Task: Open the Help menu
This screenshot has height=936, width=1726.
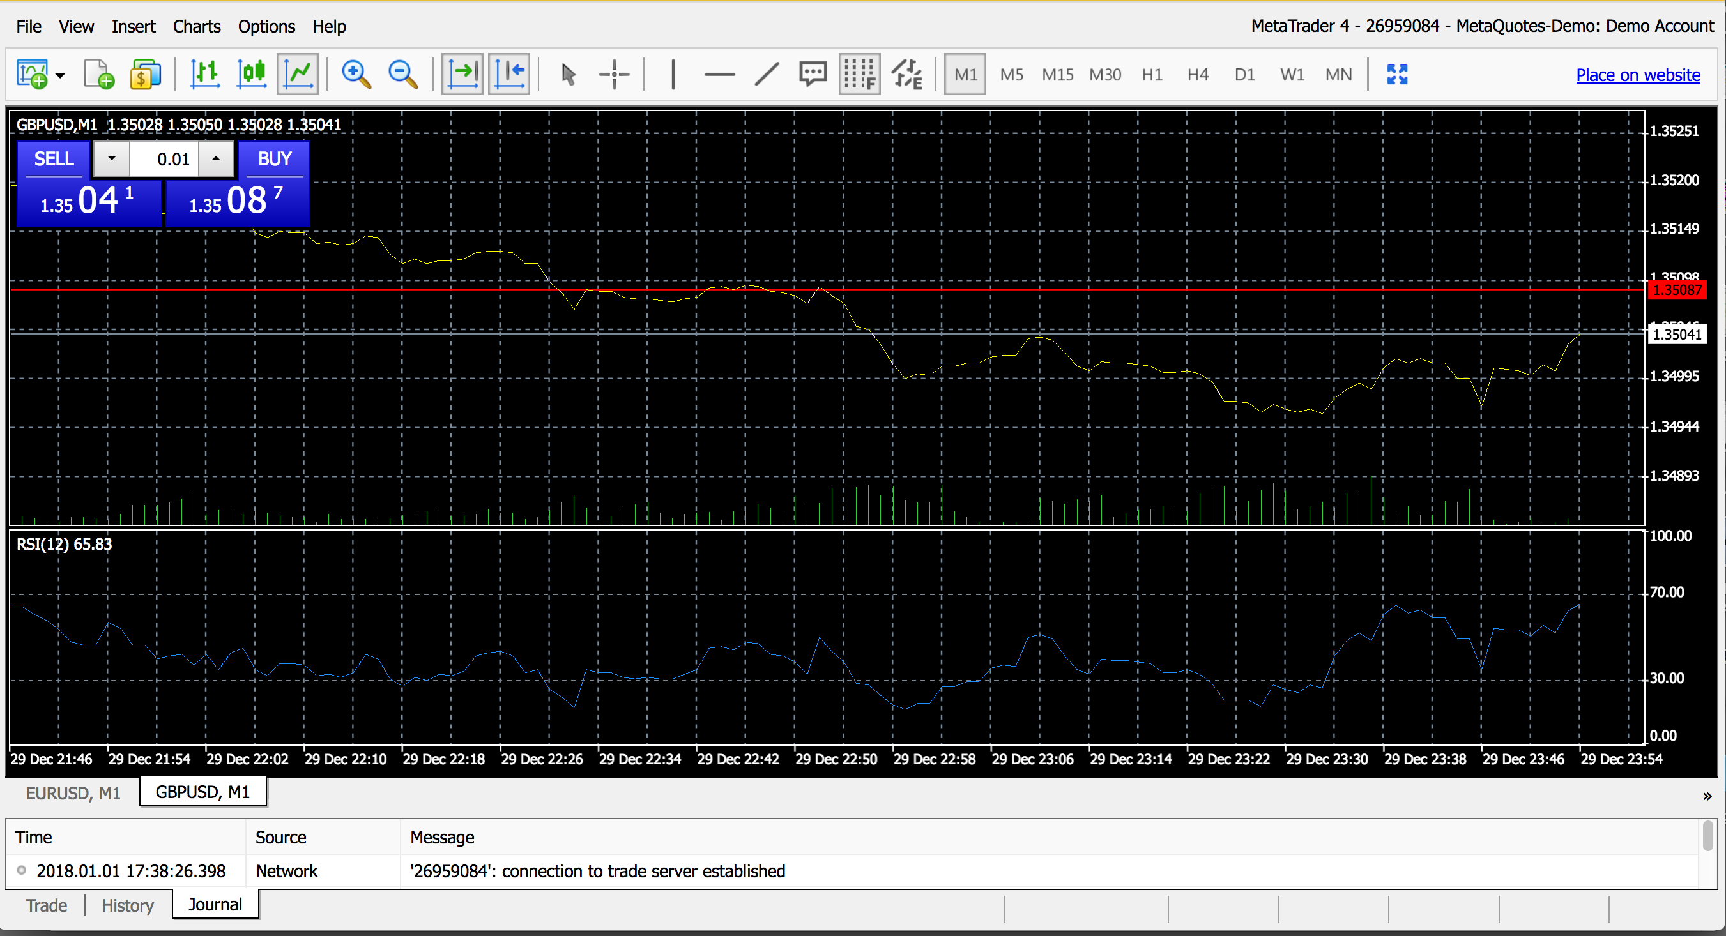Action: click(x=329, y=26)
